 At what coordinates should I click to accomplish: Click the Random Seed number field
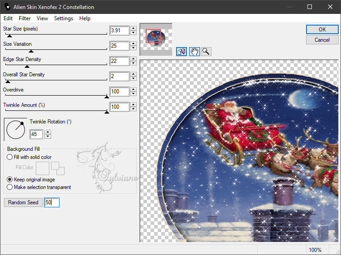(x=52, y=202)
